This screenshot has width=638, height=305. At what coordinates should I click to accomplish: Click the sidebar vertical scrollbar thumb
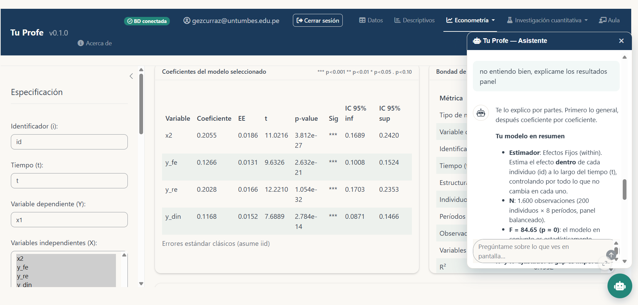pyautogui.click(x=141, y=104)
